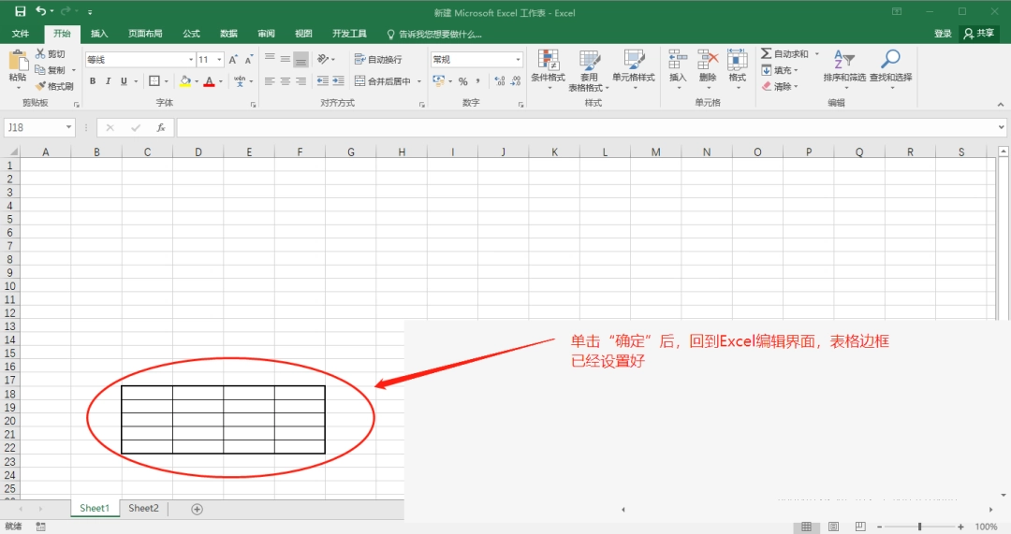Expand Merge and Center options arrow
1011x534 pixels.
(419, 81)
